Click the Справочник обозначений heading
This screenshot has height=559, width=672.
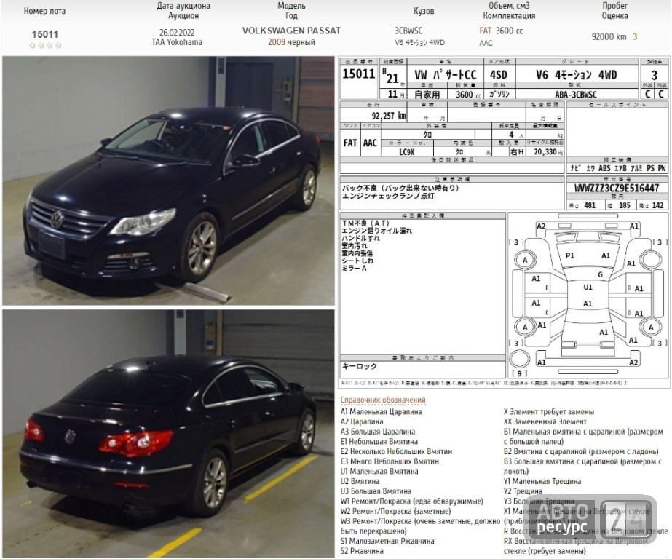point(383,400)
